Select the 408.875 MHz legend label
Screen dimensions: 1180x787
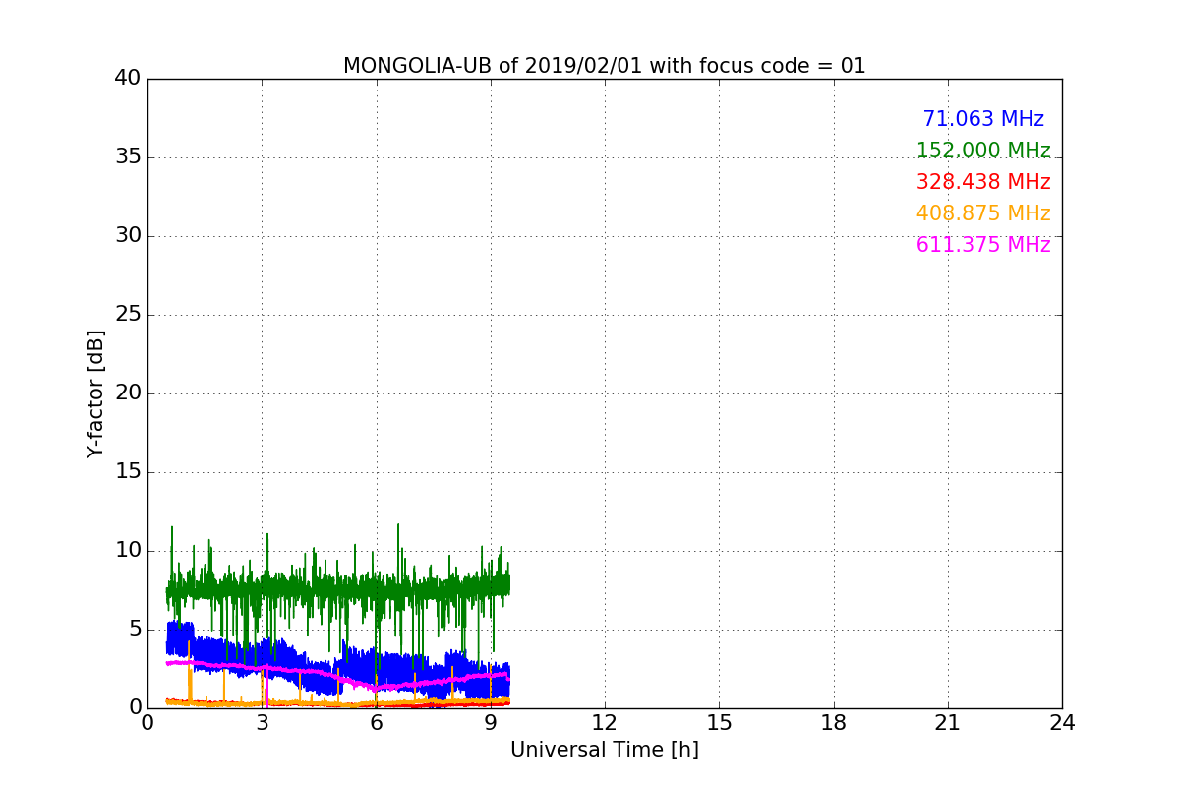[983, 213]
